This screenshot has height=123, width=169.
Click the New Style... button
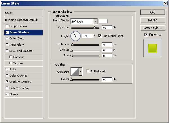(x=153, y=28)
